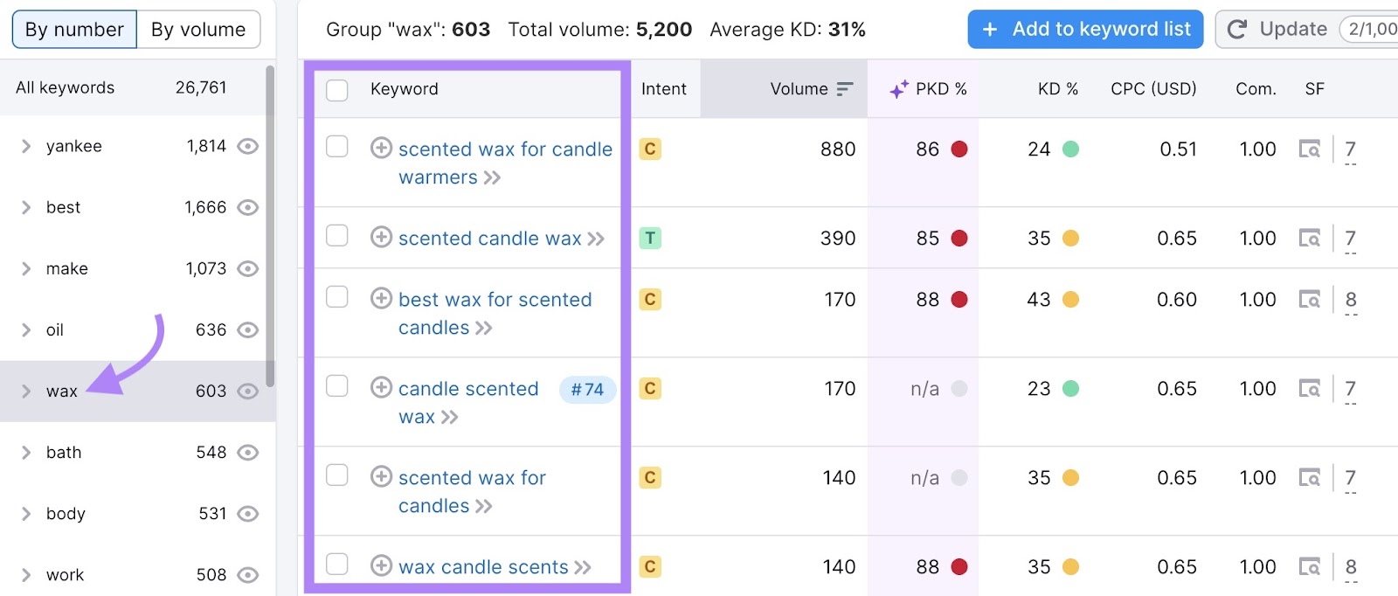Image resolution: width=1398 pixels, height=596 pixels.
Task: Add 'scented wax for candle warmers' via plus icon
Action: pyautogui.click(x=381, y=148)
